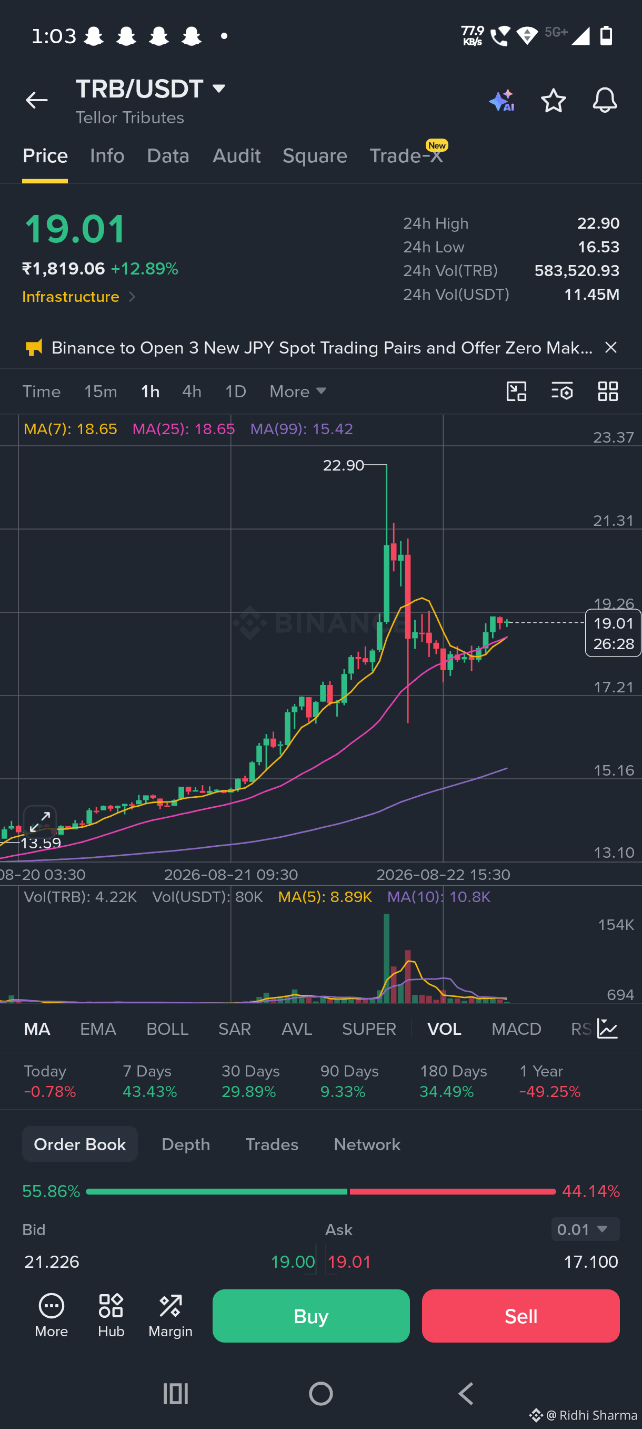This screenshot has height=1429, width=642.
Task: Tap Android home button
Action: 320,1393
